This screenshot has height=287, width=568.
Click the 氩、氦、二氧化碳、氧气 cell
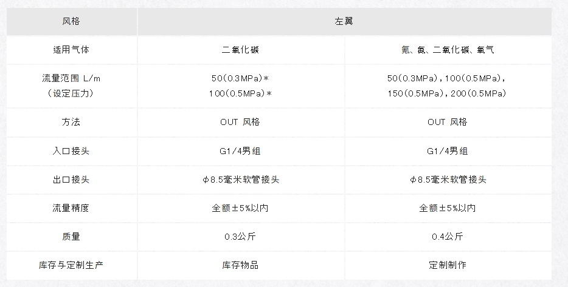448,50
